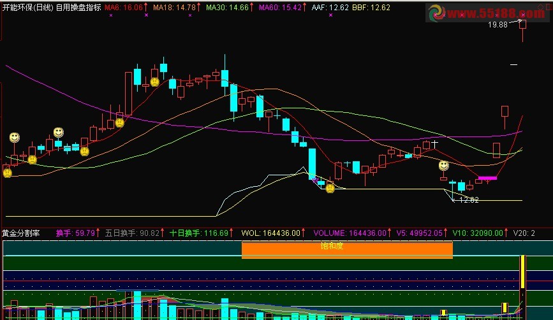Click the AAF: 12.62 value
Image resolution: width=553 pixels, height=320 pixels.
pyautogui.click(x=330, y=8)
